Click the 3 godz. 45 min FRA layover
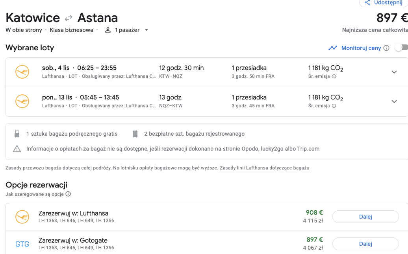Screen dimensions: 408x254 (253, 106)
